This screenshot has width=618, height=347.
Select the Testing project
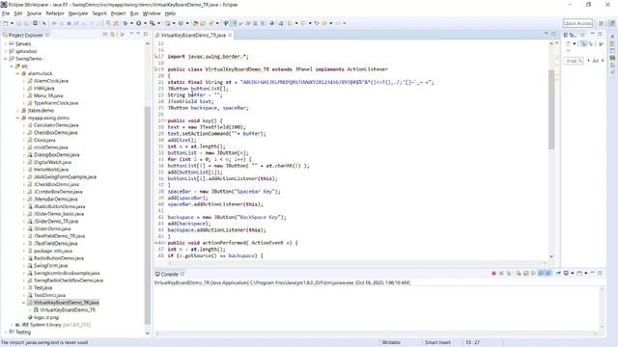coord(23,333)
